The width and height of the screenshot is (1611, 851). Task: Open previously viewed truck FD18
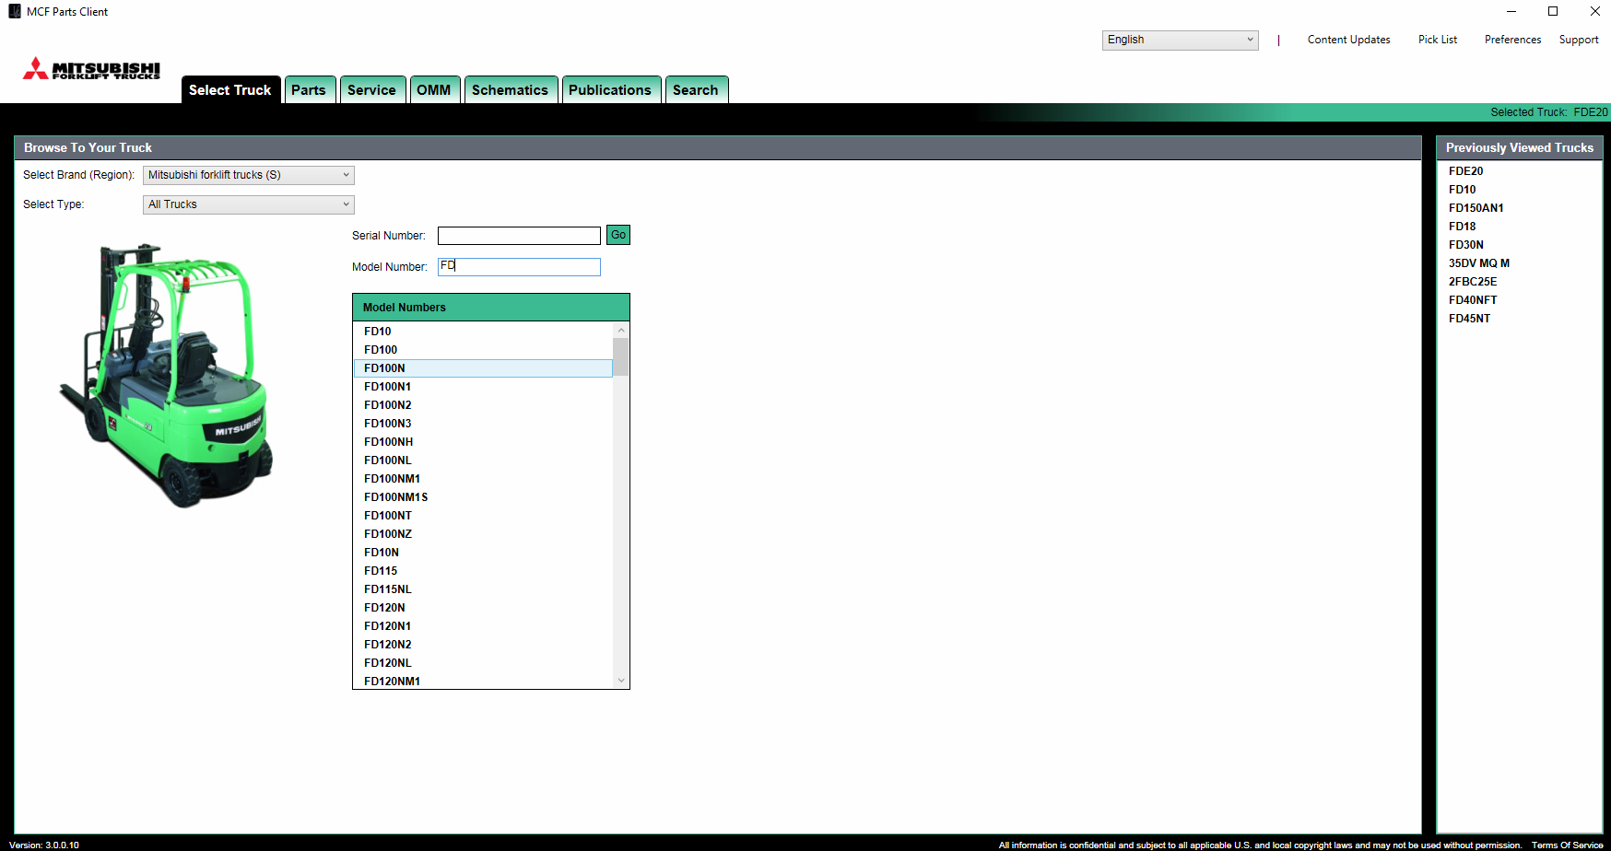pyautogui.click(x=1462, y=227)
